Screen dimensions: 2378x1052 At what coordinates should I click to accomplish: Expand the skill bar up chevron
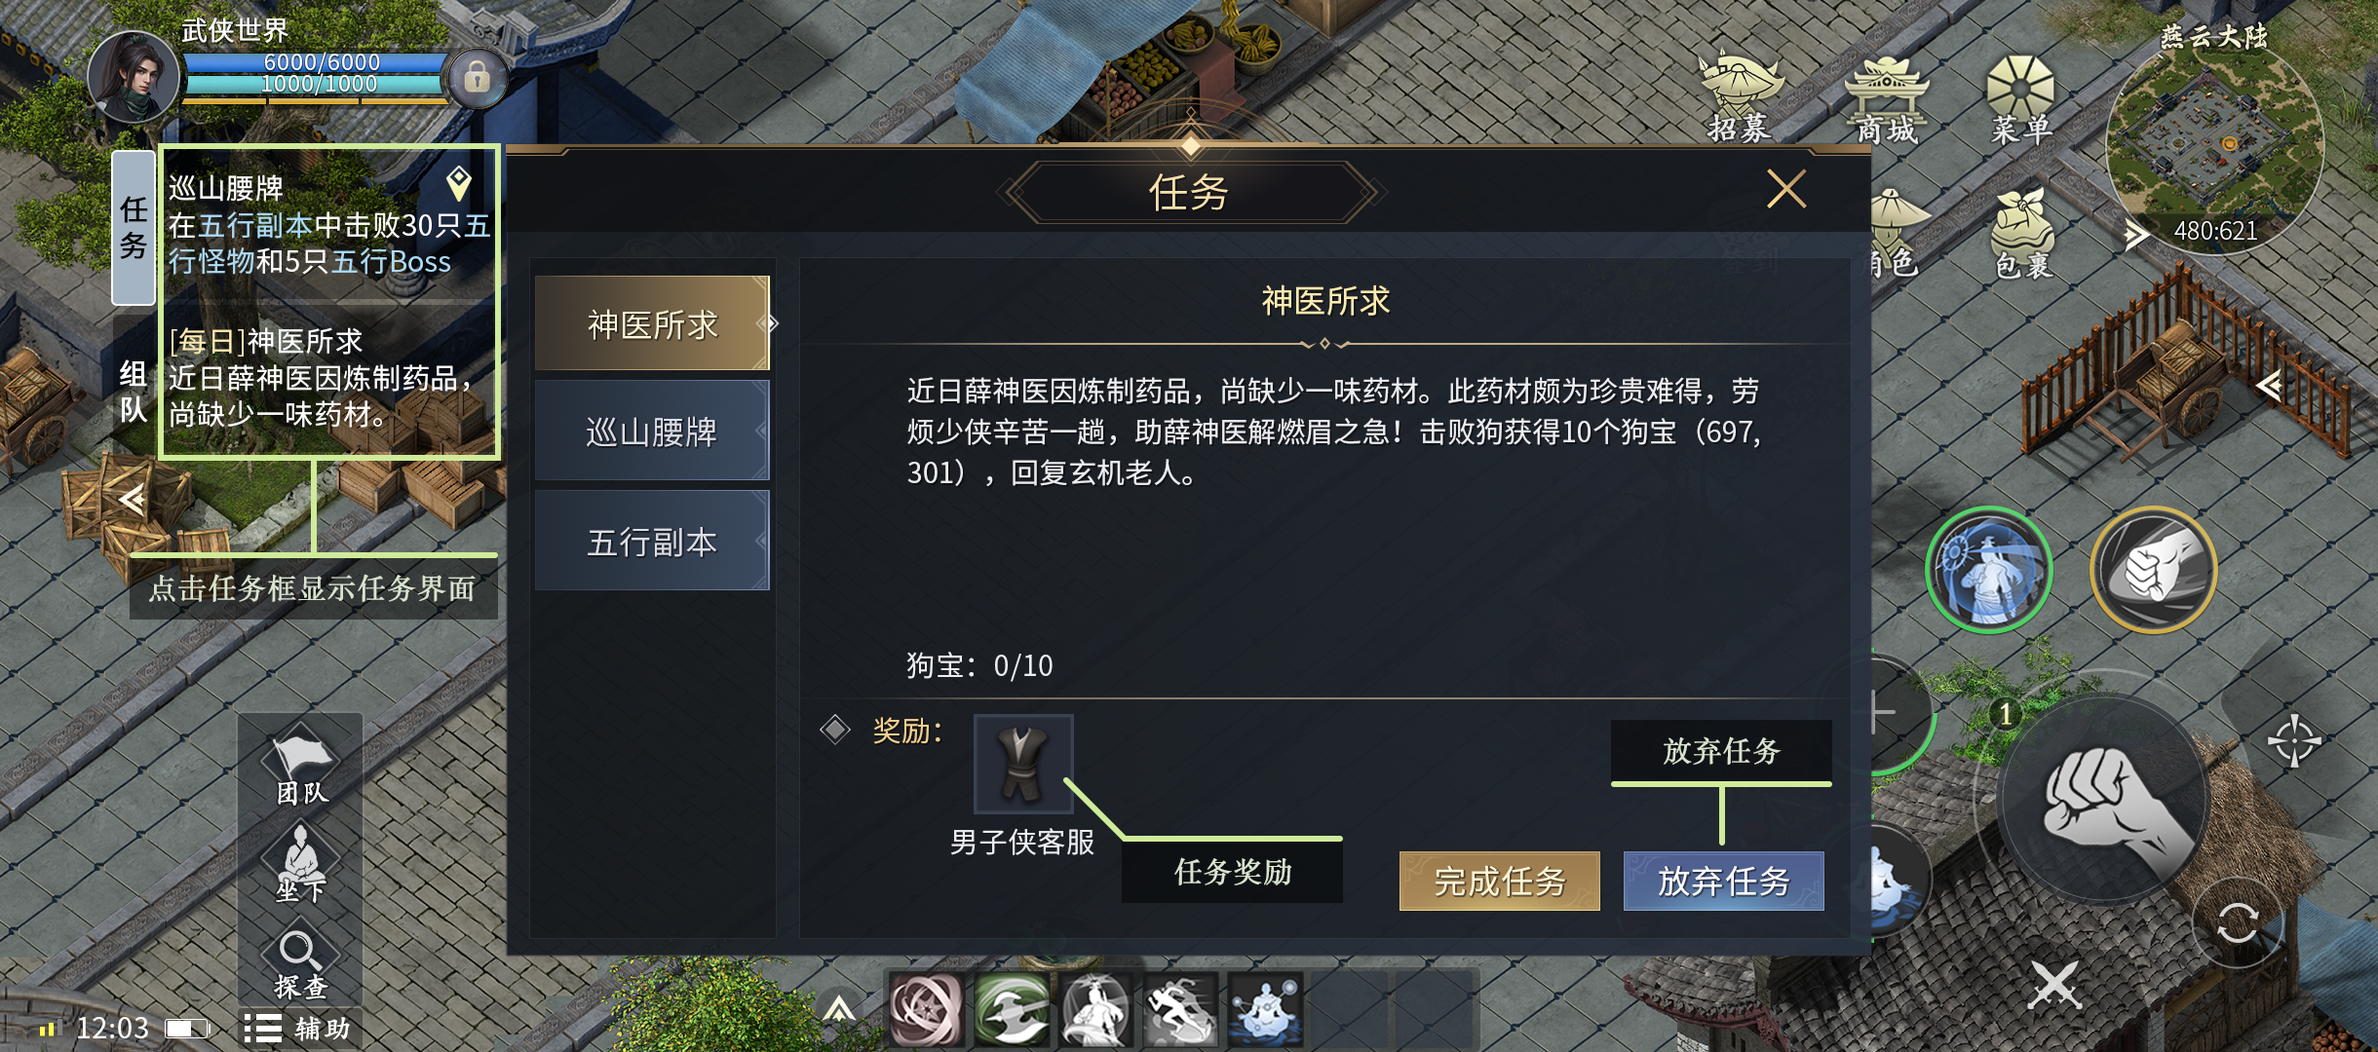(839, 1009)
